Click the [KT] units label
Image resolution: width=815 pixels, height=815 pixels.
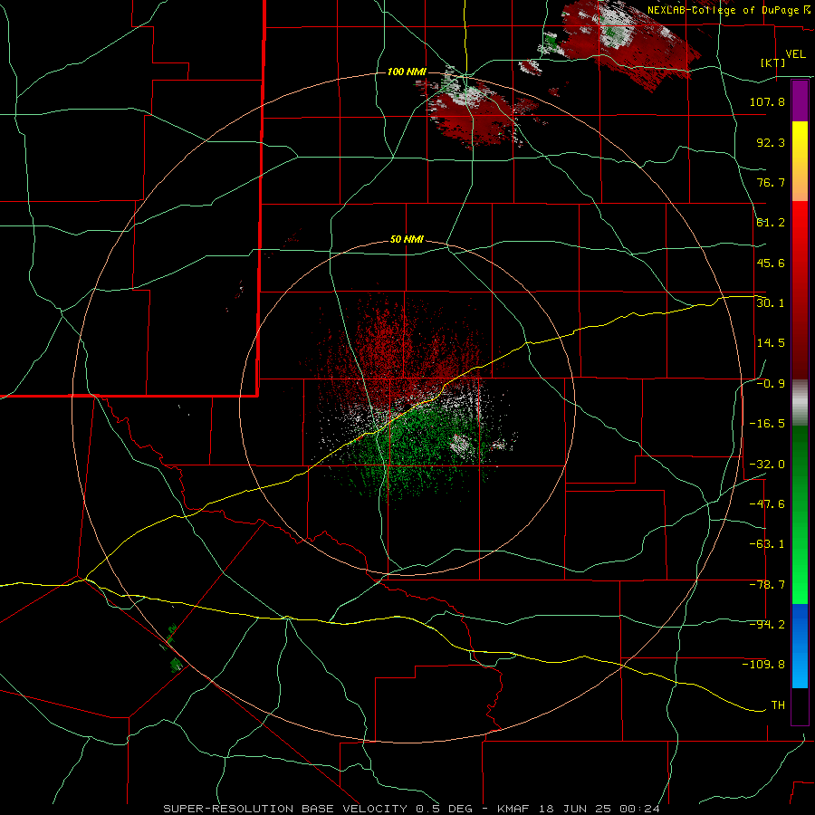[x=773, y=62]
